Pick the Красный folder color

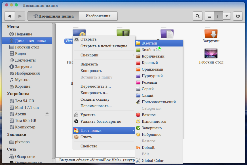coord(159,63)
